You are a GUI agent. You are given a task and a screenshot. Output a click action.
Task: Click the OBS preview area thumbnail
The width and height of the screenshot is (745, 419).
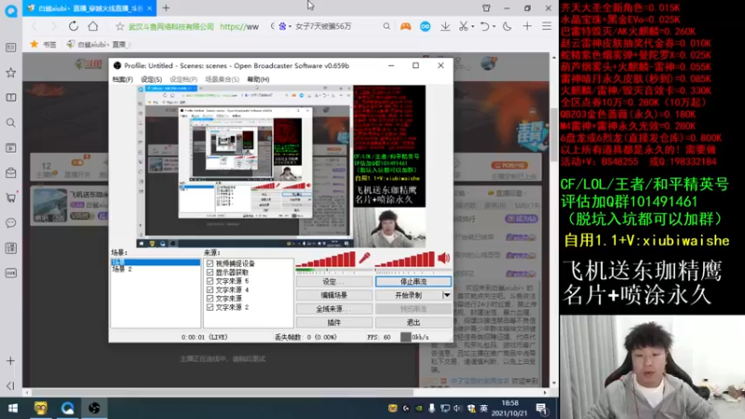[x=281, y=167]
